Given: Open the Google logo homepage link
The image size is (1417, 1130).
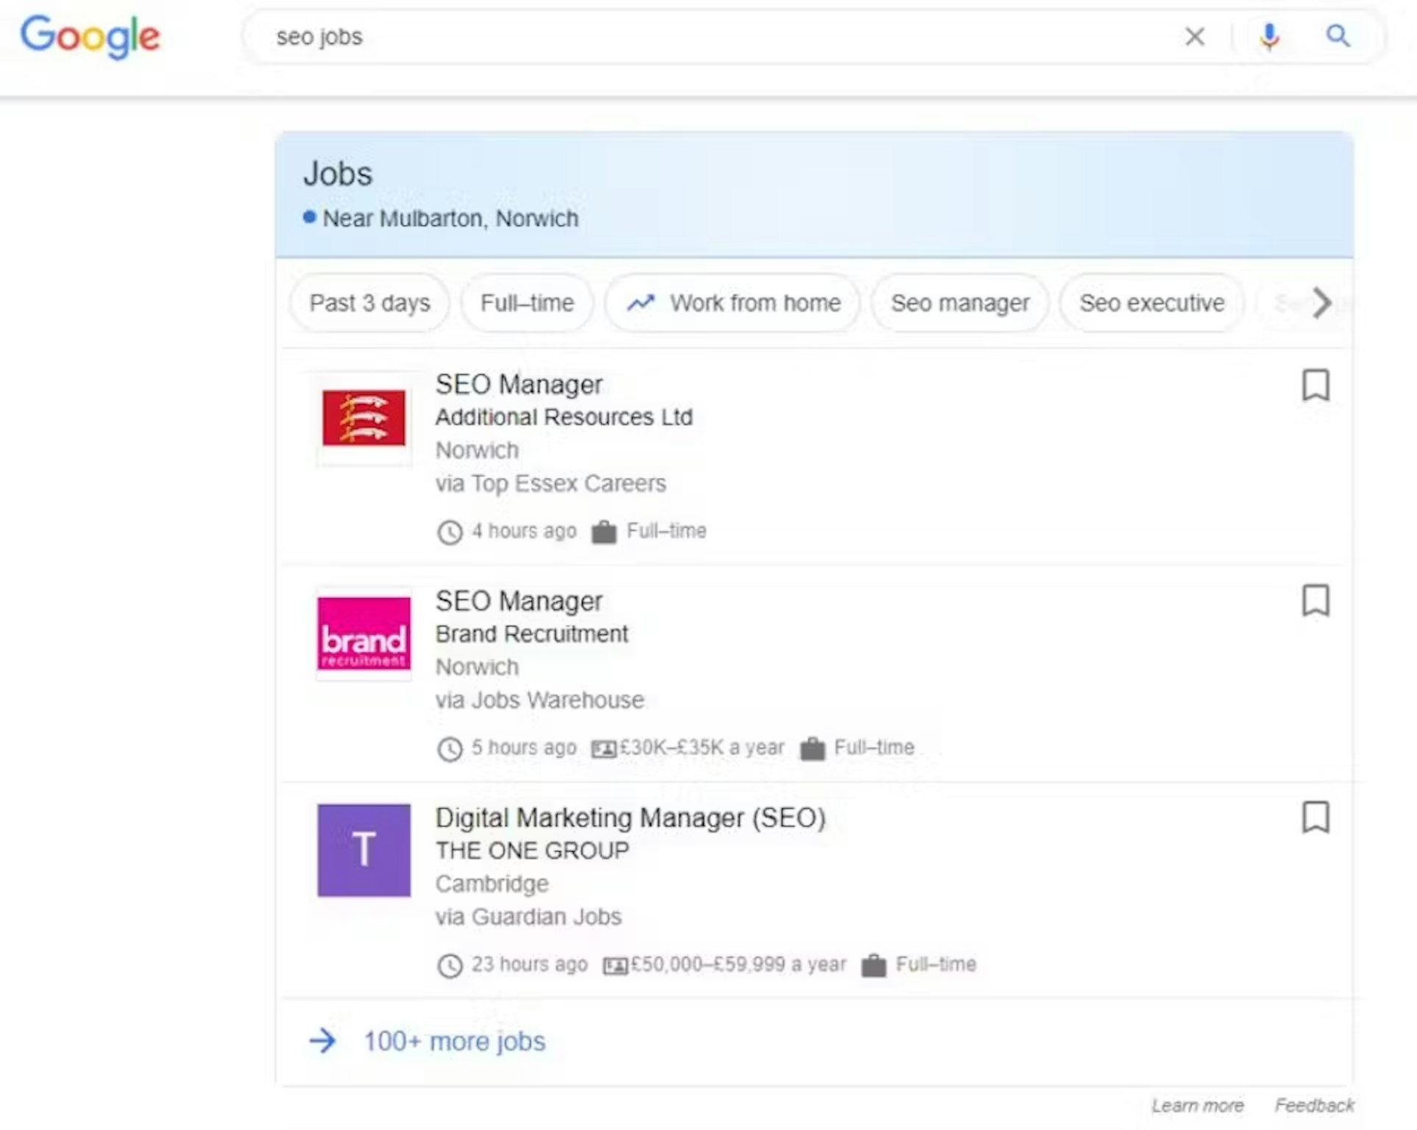Looking at the screenshot, I should [90, 36].
